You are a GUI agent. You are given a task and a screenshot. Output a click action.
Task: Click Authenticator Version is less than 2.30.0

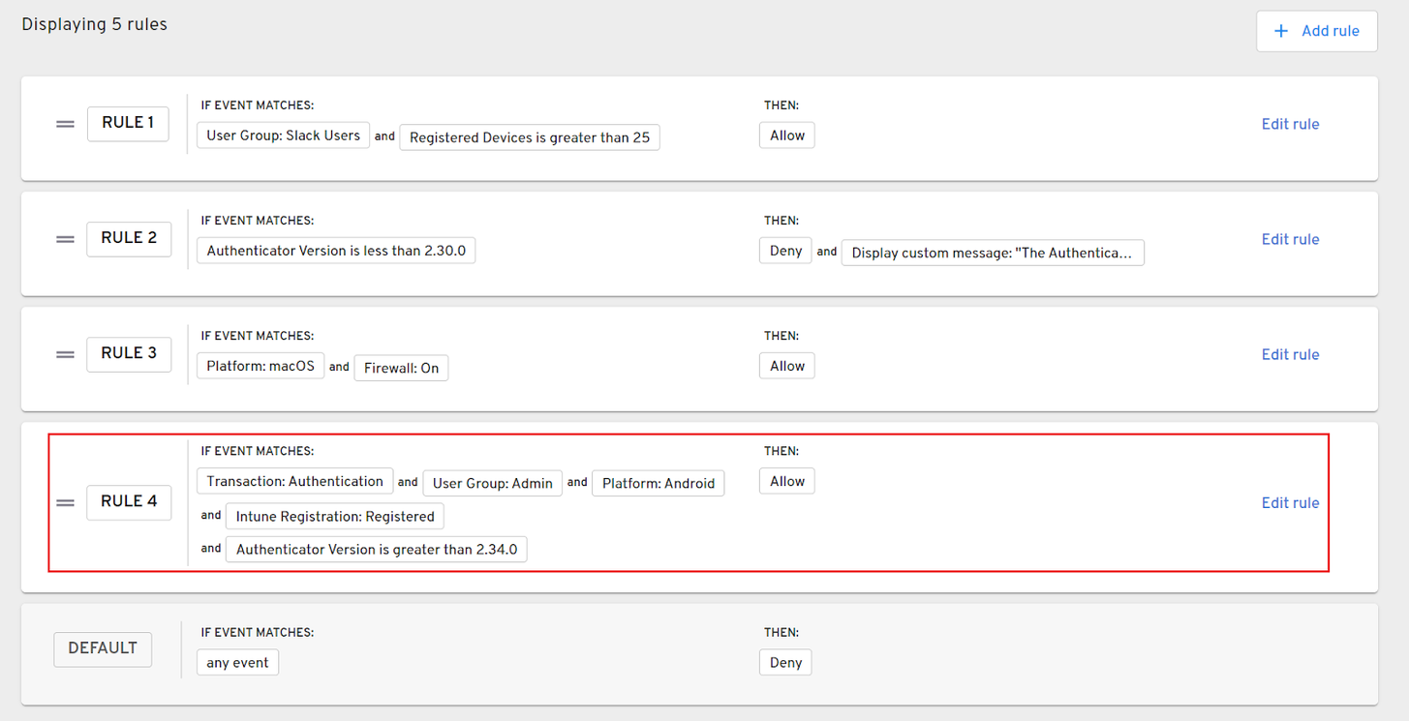click(x=336, y=251)
